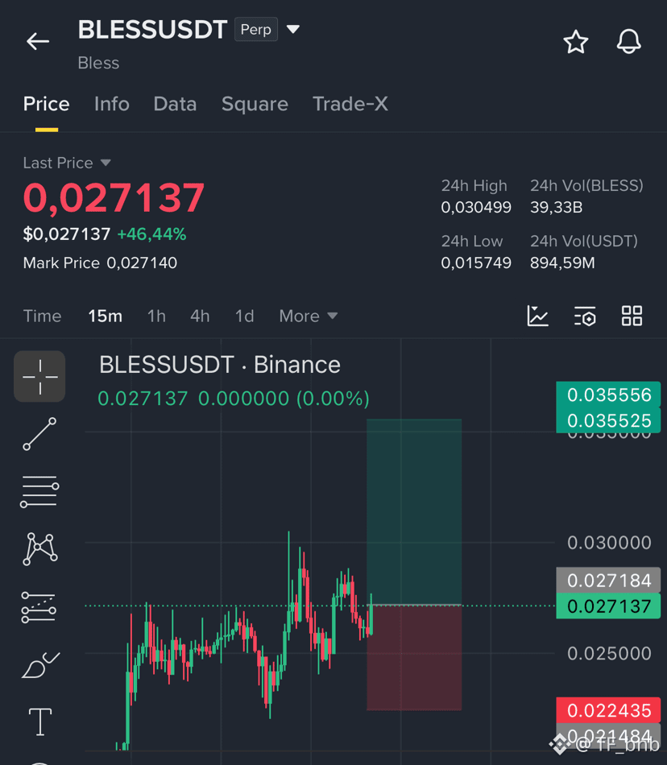Switch to the Price tab

47,104
